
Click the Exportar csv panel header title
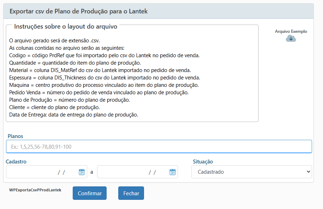78,11
